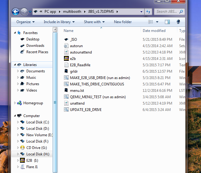
Task: Open the arrow after multibooth breadcrumb
Action: pyautogui.click(x=85, y=12)
